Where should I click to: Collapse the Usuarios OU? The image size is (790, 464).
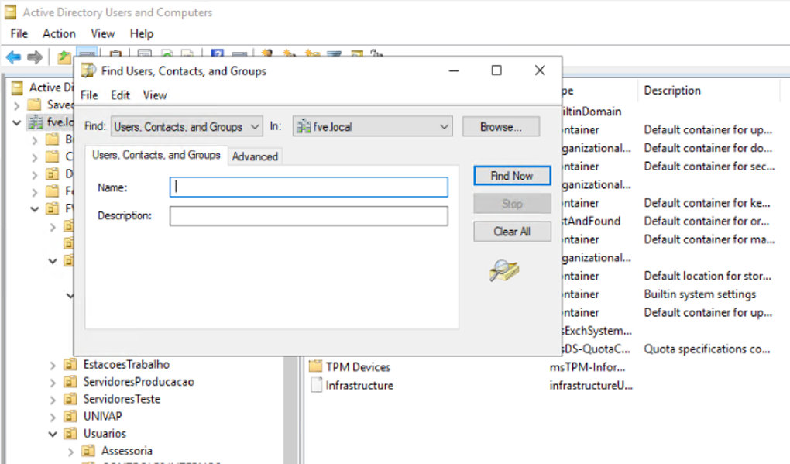53,434
